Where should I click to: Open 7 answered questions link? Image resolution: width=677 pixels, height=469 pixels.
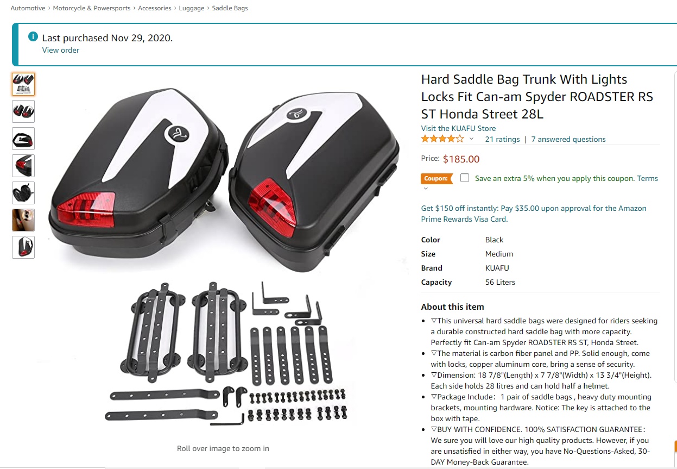(x=568, y=139)
